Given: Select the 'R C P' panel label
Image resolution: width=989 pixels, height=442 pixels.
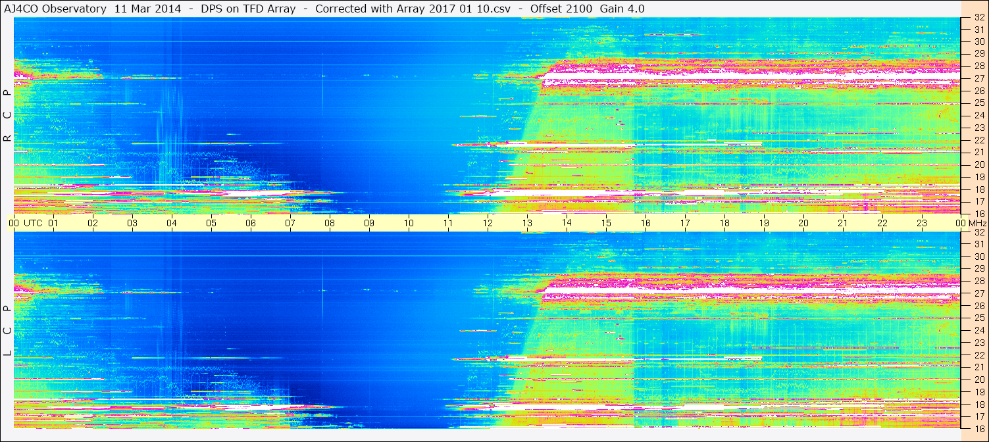Looking at the screenshot, I should point(7,116).
